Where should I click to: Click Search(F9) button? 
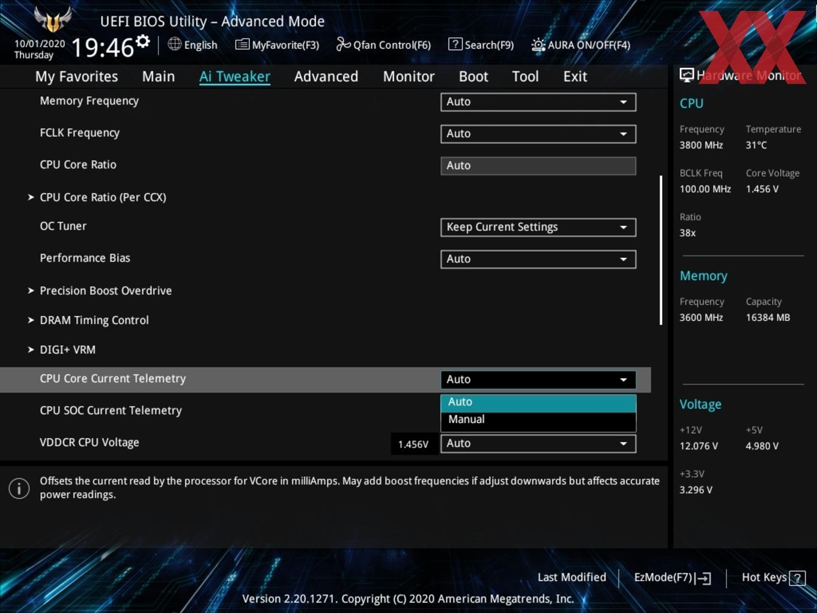481,44
